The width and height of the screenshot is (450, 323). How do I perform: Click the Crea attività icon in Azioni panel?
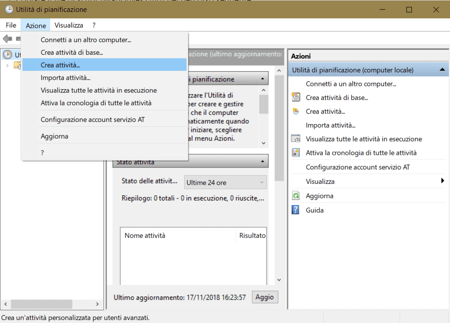click(296, 111)
